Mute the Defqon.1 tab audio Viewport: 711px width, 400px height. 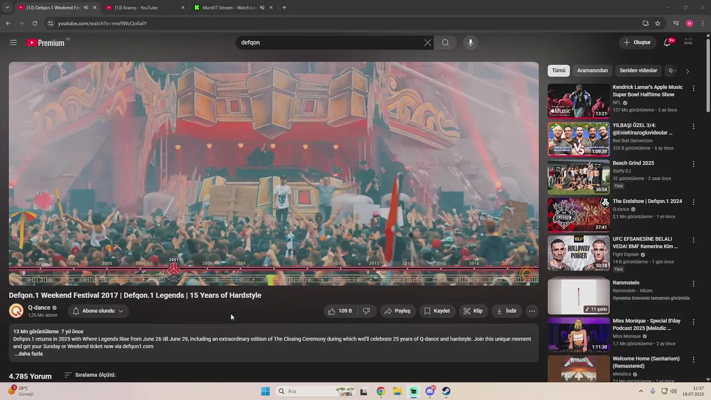pos(86,8)
